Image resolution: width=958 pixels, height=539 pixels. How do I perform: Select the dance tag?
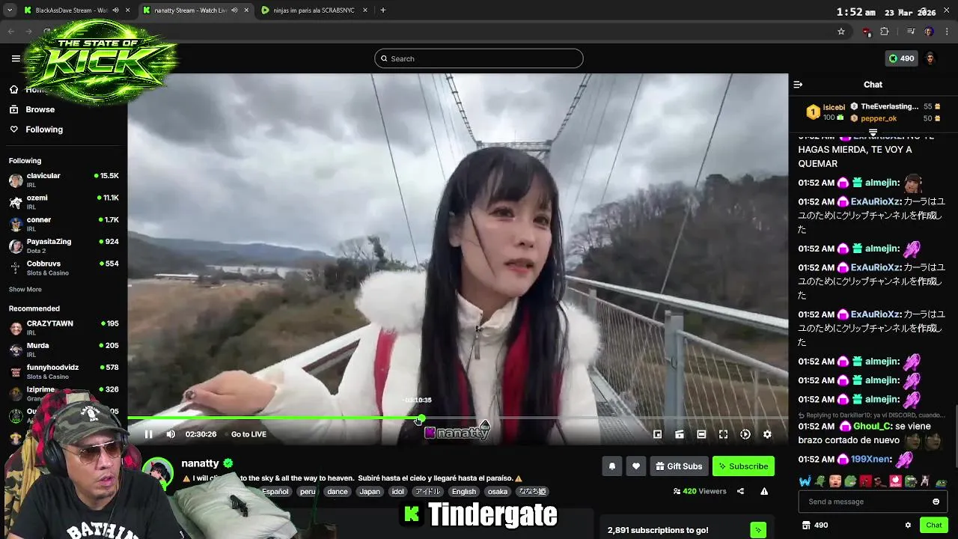click(338, 492)
